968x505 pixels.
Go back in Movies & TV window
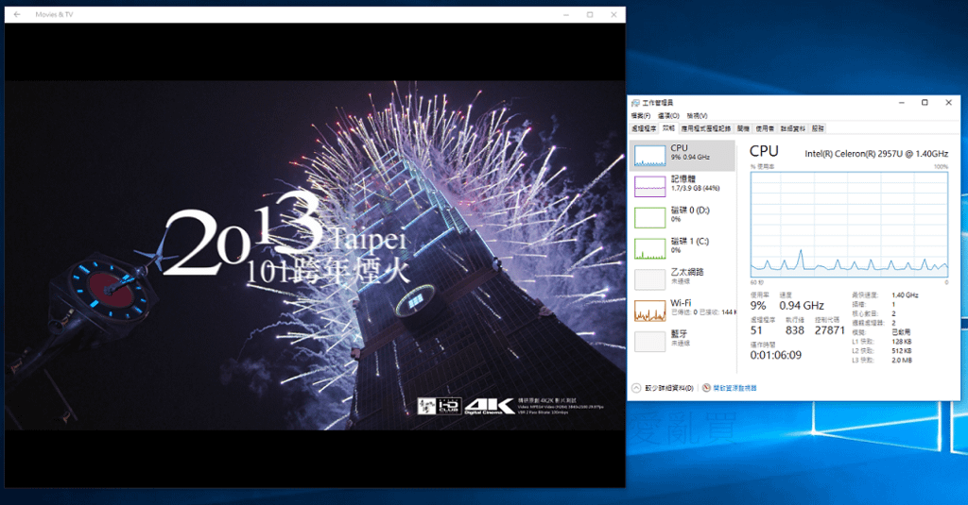pyautogui.click(x=17, y=14)
